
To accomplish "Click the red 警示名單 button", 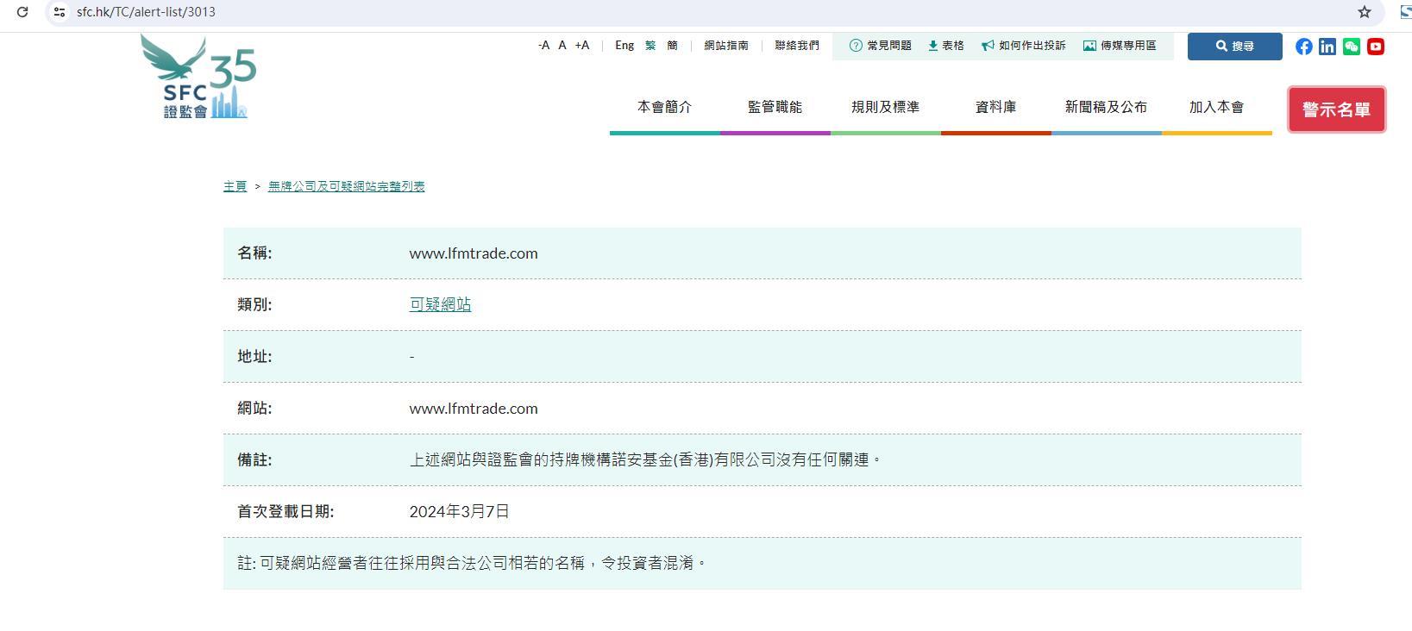I will point(1336,109).
